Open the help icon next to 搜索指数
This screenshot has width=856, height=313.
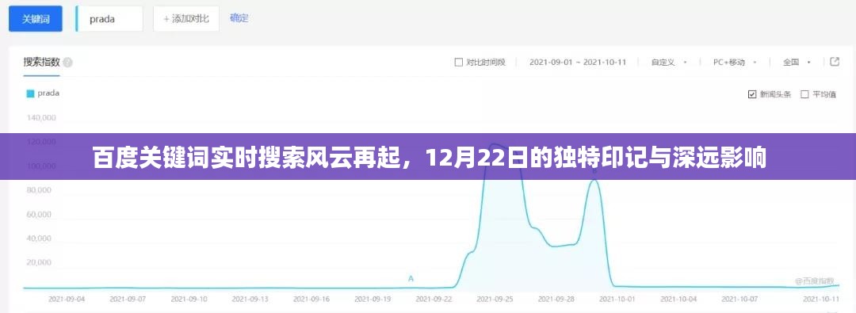67,63
